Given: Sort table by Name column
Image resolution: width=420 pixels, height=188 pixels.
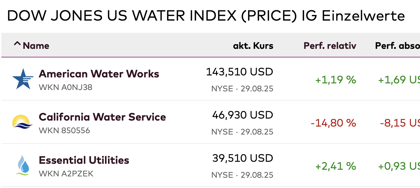Looking at the screenshot, I should pos(36,46).
